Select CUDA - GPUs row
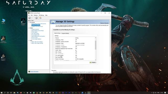The width and height of the screenshot is (168, 94). 75,50
